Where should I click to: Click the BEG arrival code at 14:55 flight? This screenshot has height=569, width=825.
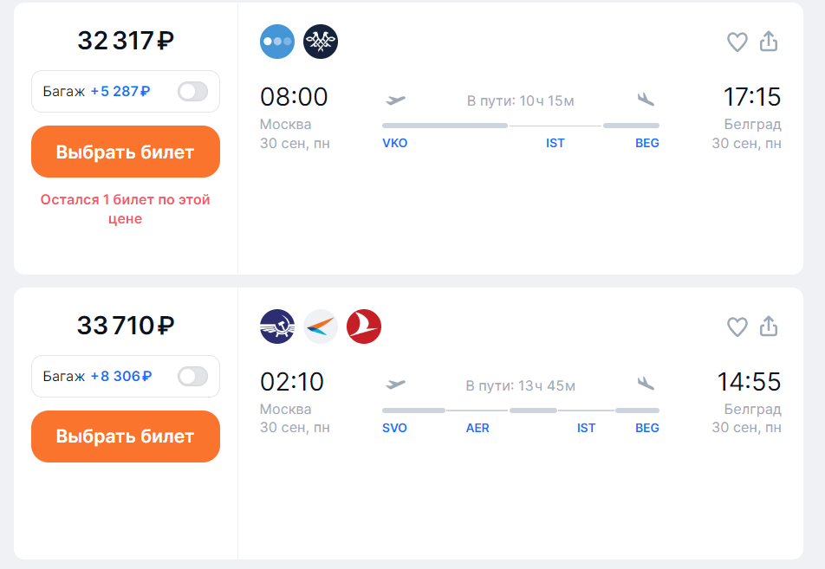[x=647, y=428]
